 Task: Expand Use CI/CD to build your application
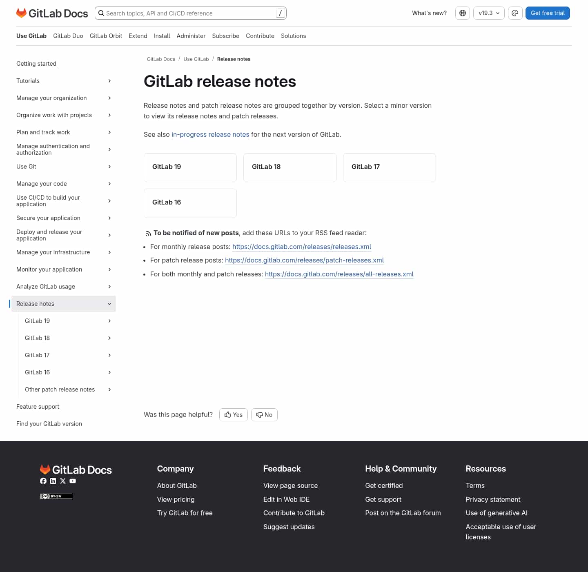pyautogui.click(x=109, y=201)
